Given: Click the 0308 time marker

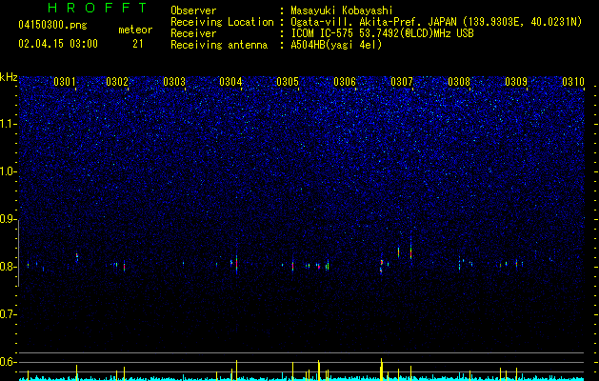Looking at the screenshot, I should [x=459, y=82].
